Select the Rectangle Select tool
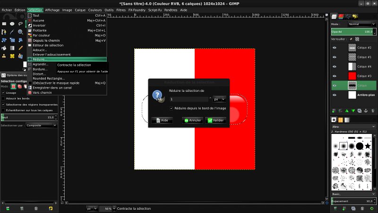The height and width of the screenshot is (213, 378). click(x=4, y=24)
